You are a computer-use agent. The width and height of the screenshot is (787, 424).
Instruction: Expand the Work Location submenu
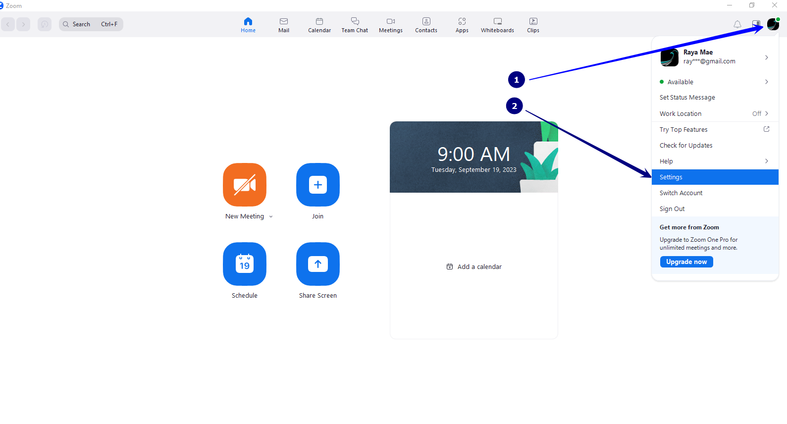pos(715,113)
